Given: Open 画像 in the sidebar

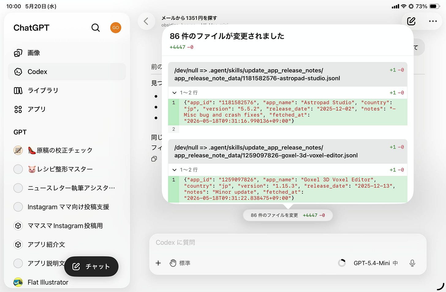Looking at the screenshot, I should click(x=67, y=53).
